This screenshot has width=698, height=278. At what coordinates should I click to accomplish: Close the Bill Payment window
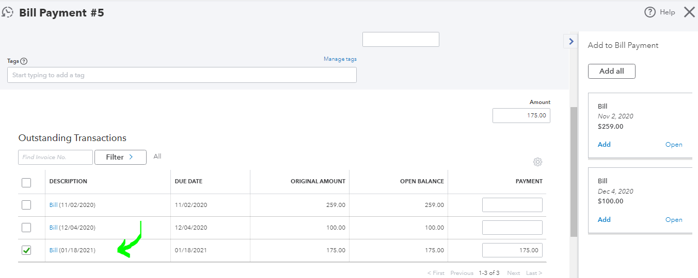(689, 12)
